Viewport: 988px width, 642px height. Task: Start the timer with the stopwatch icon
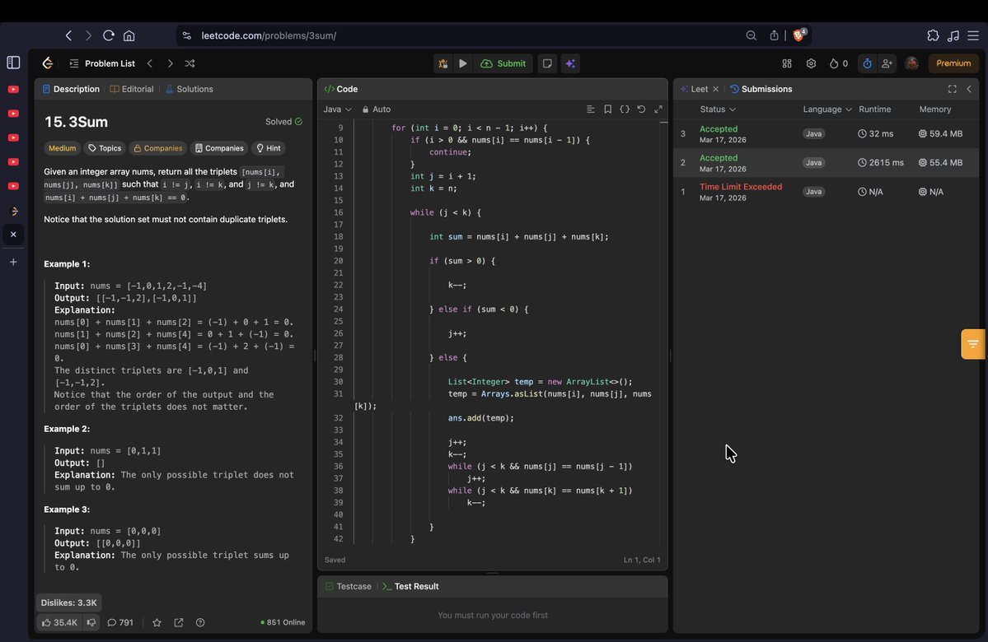(867, 63)
